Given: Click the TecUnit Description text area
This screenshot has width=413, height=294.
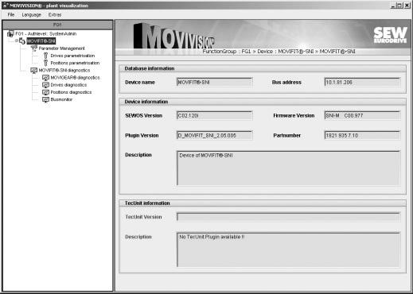Looking at the screenshot, I should 288,250.
